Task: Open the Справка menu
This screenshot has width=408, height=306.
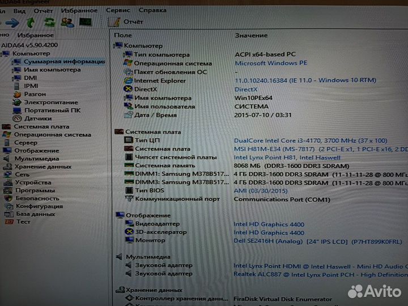Action: pos(152,10)
